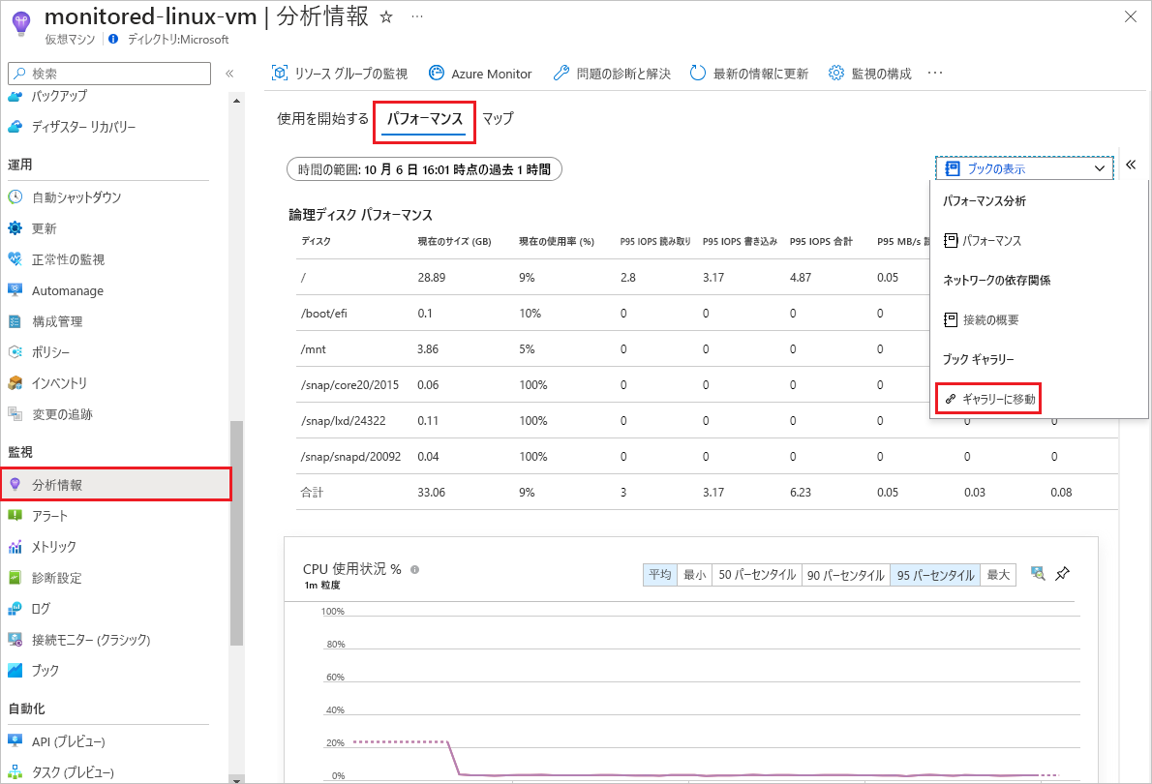
Task: Collapse the left navigation with double-chevron
Action: (229, 74)
